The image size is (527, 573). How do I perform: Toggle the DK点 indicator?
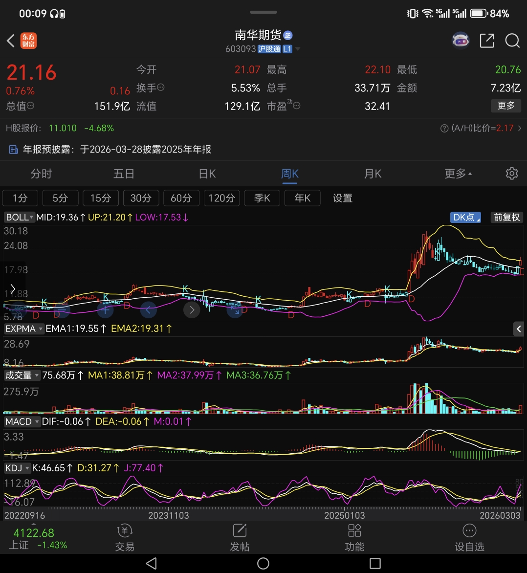pos(465,217)
